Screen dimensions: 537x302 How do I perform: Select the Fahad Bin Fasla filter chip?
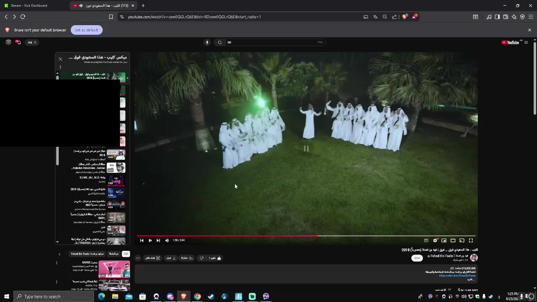[87, 254]
